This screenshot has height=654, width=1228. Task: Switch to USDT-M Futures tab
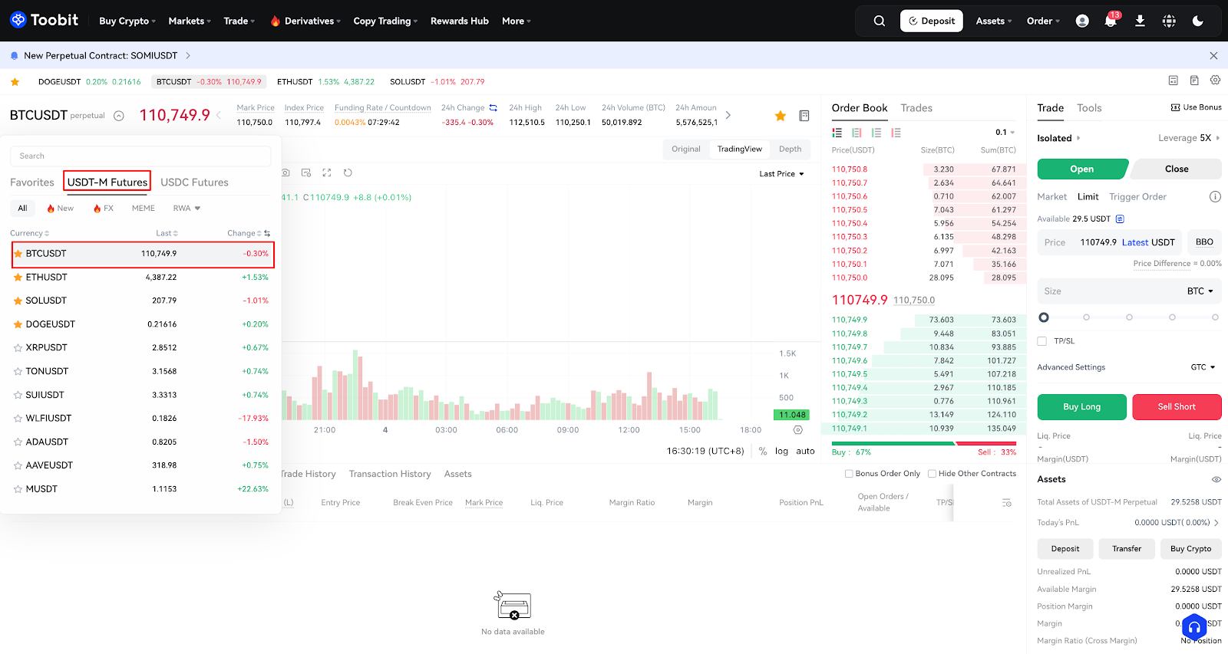pyautogui.click(x=107, y=182)
